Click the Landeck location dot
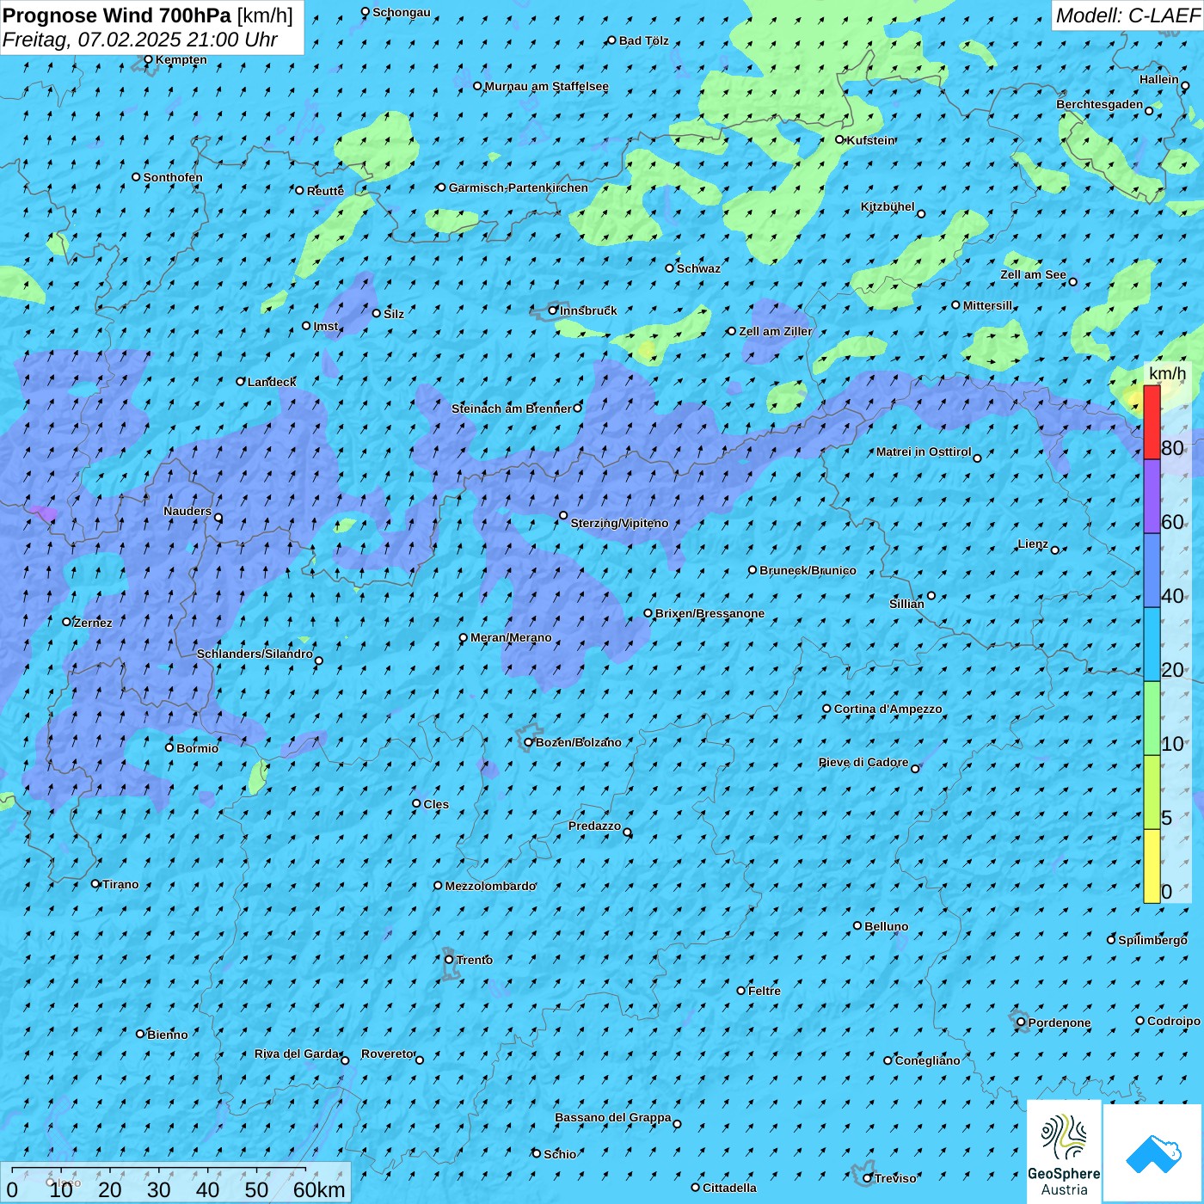The image size is (1204, 1204). (x=241, y=381)
